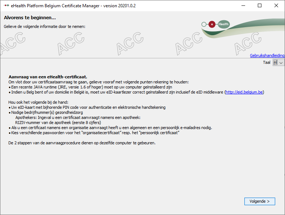Click the application icon in the title bar
The height and width of the screenshot is (215, 285).
(x=7, y=5)
